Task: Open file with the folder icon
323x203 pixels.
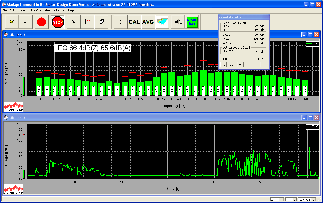Action: 12,22
